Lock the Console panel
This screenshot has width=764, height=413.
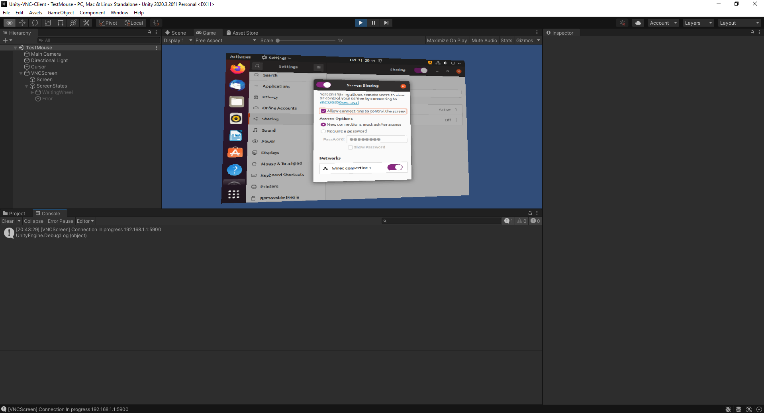(530, 213)
